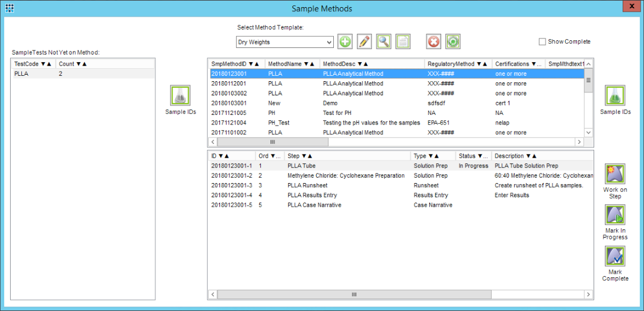Select method row 20180112001
The width and height of the screenshot is (644, 311).
(396, 84)
